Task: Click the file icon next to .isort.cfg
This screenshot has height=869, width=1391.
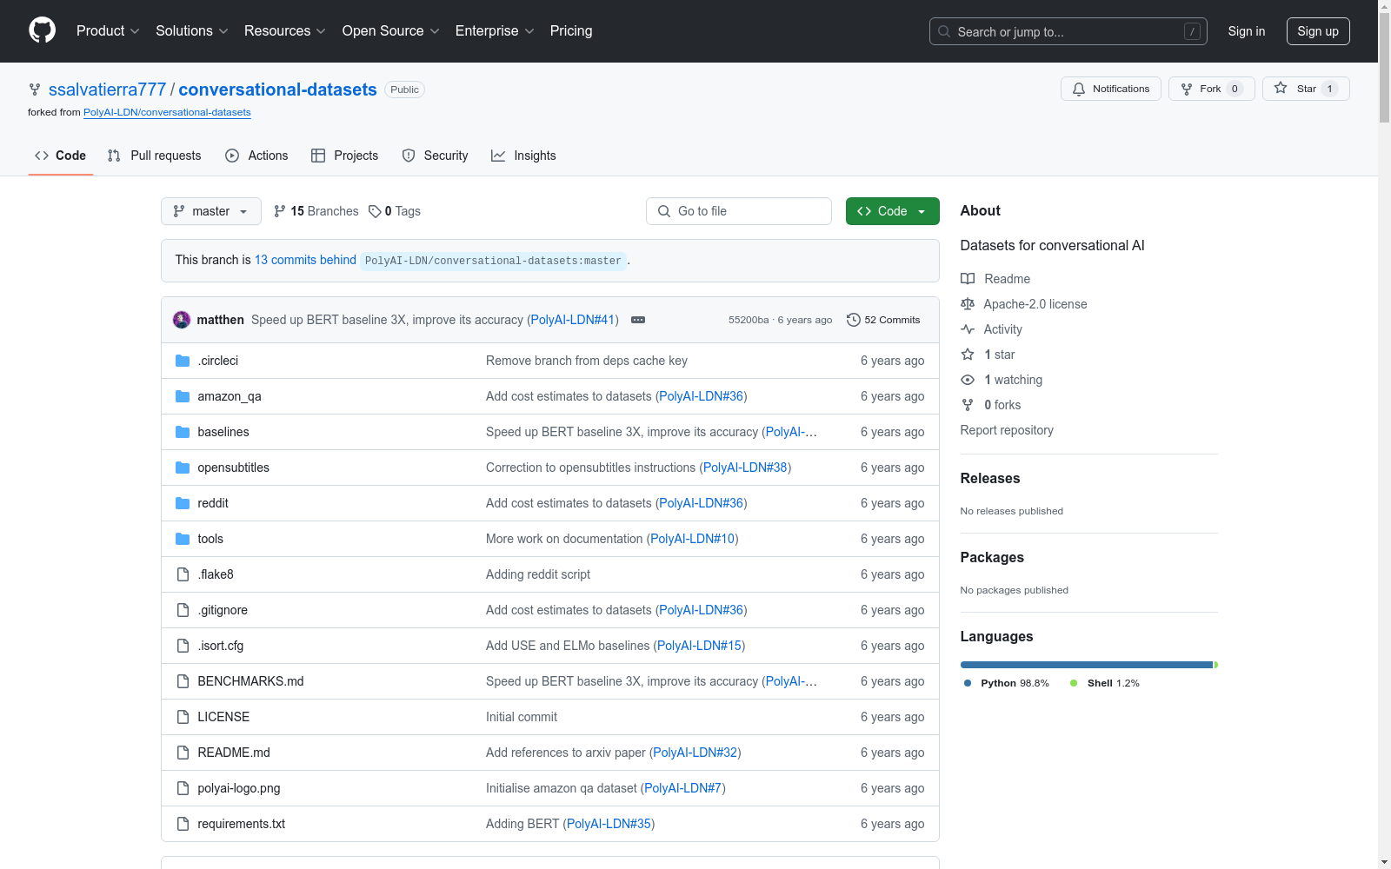Action: (183, 646)
